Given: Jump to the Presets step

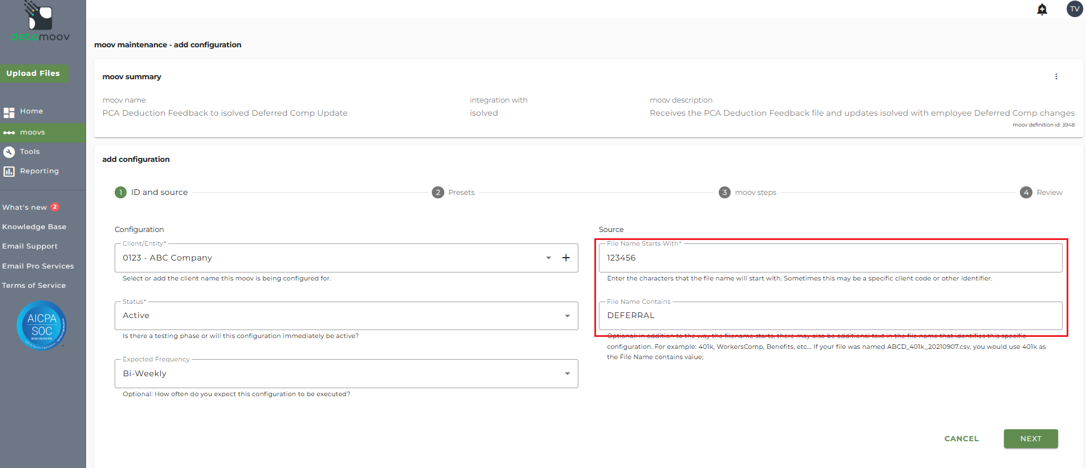Looking at the screenshot, I should pyautogui.click(x=453, y=193).
